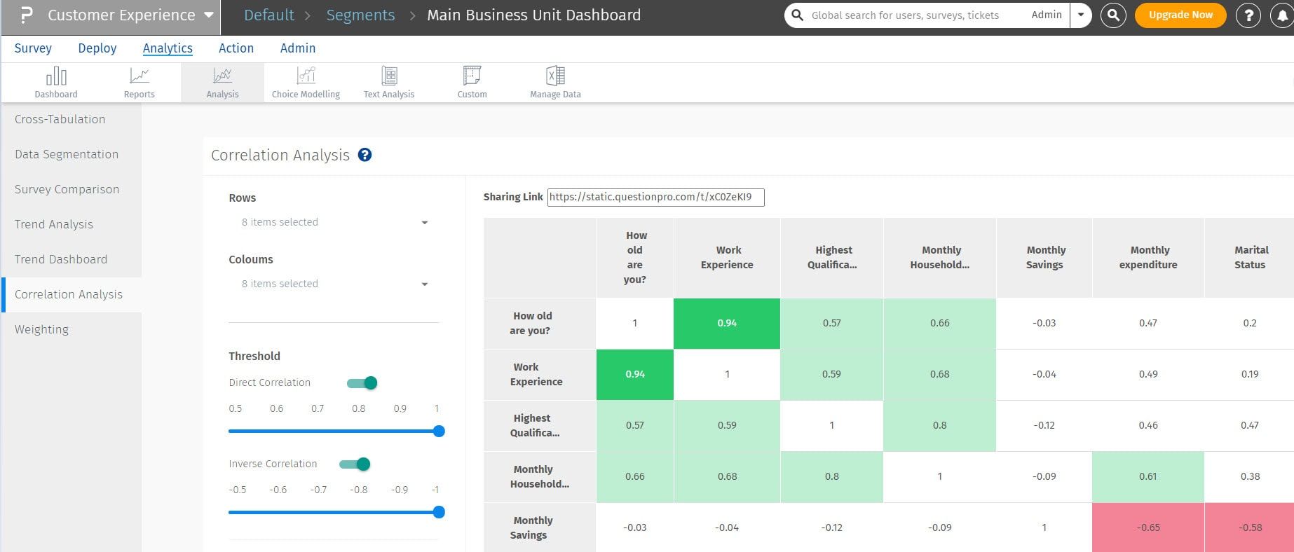Go to the Segments breadcrumb link
Viewport: 1294px width, 552px height.
(360, 15)
